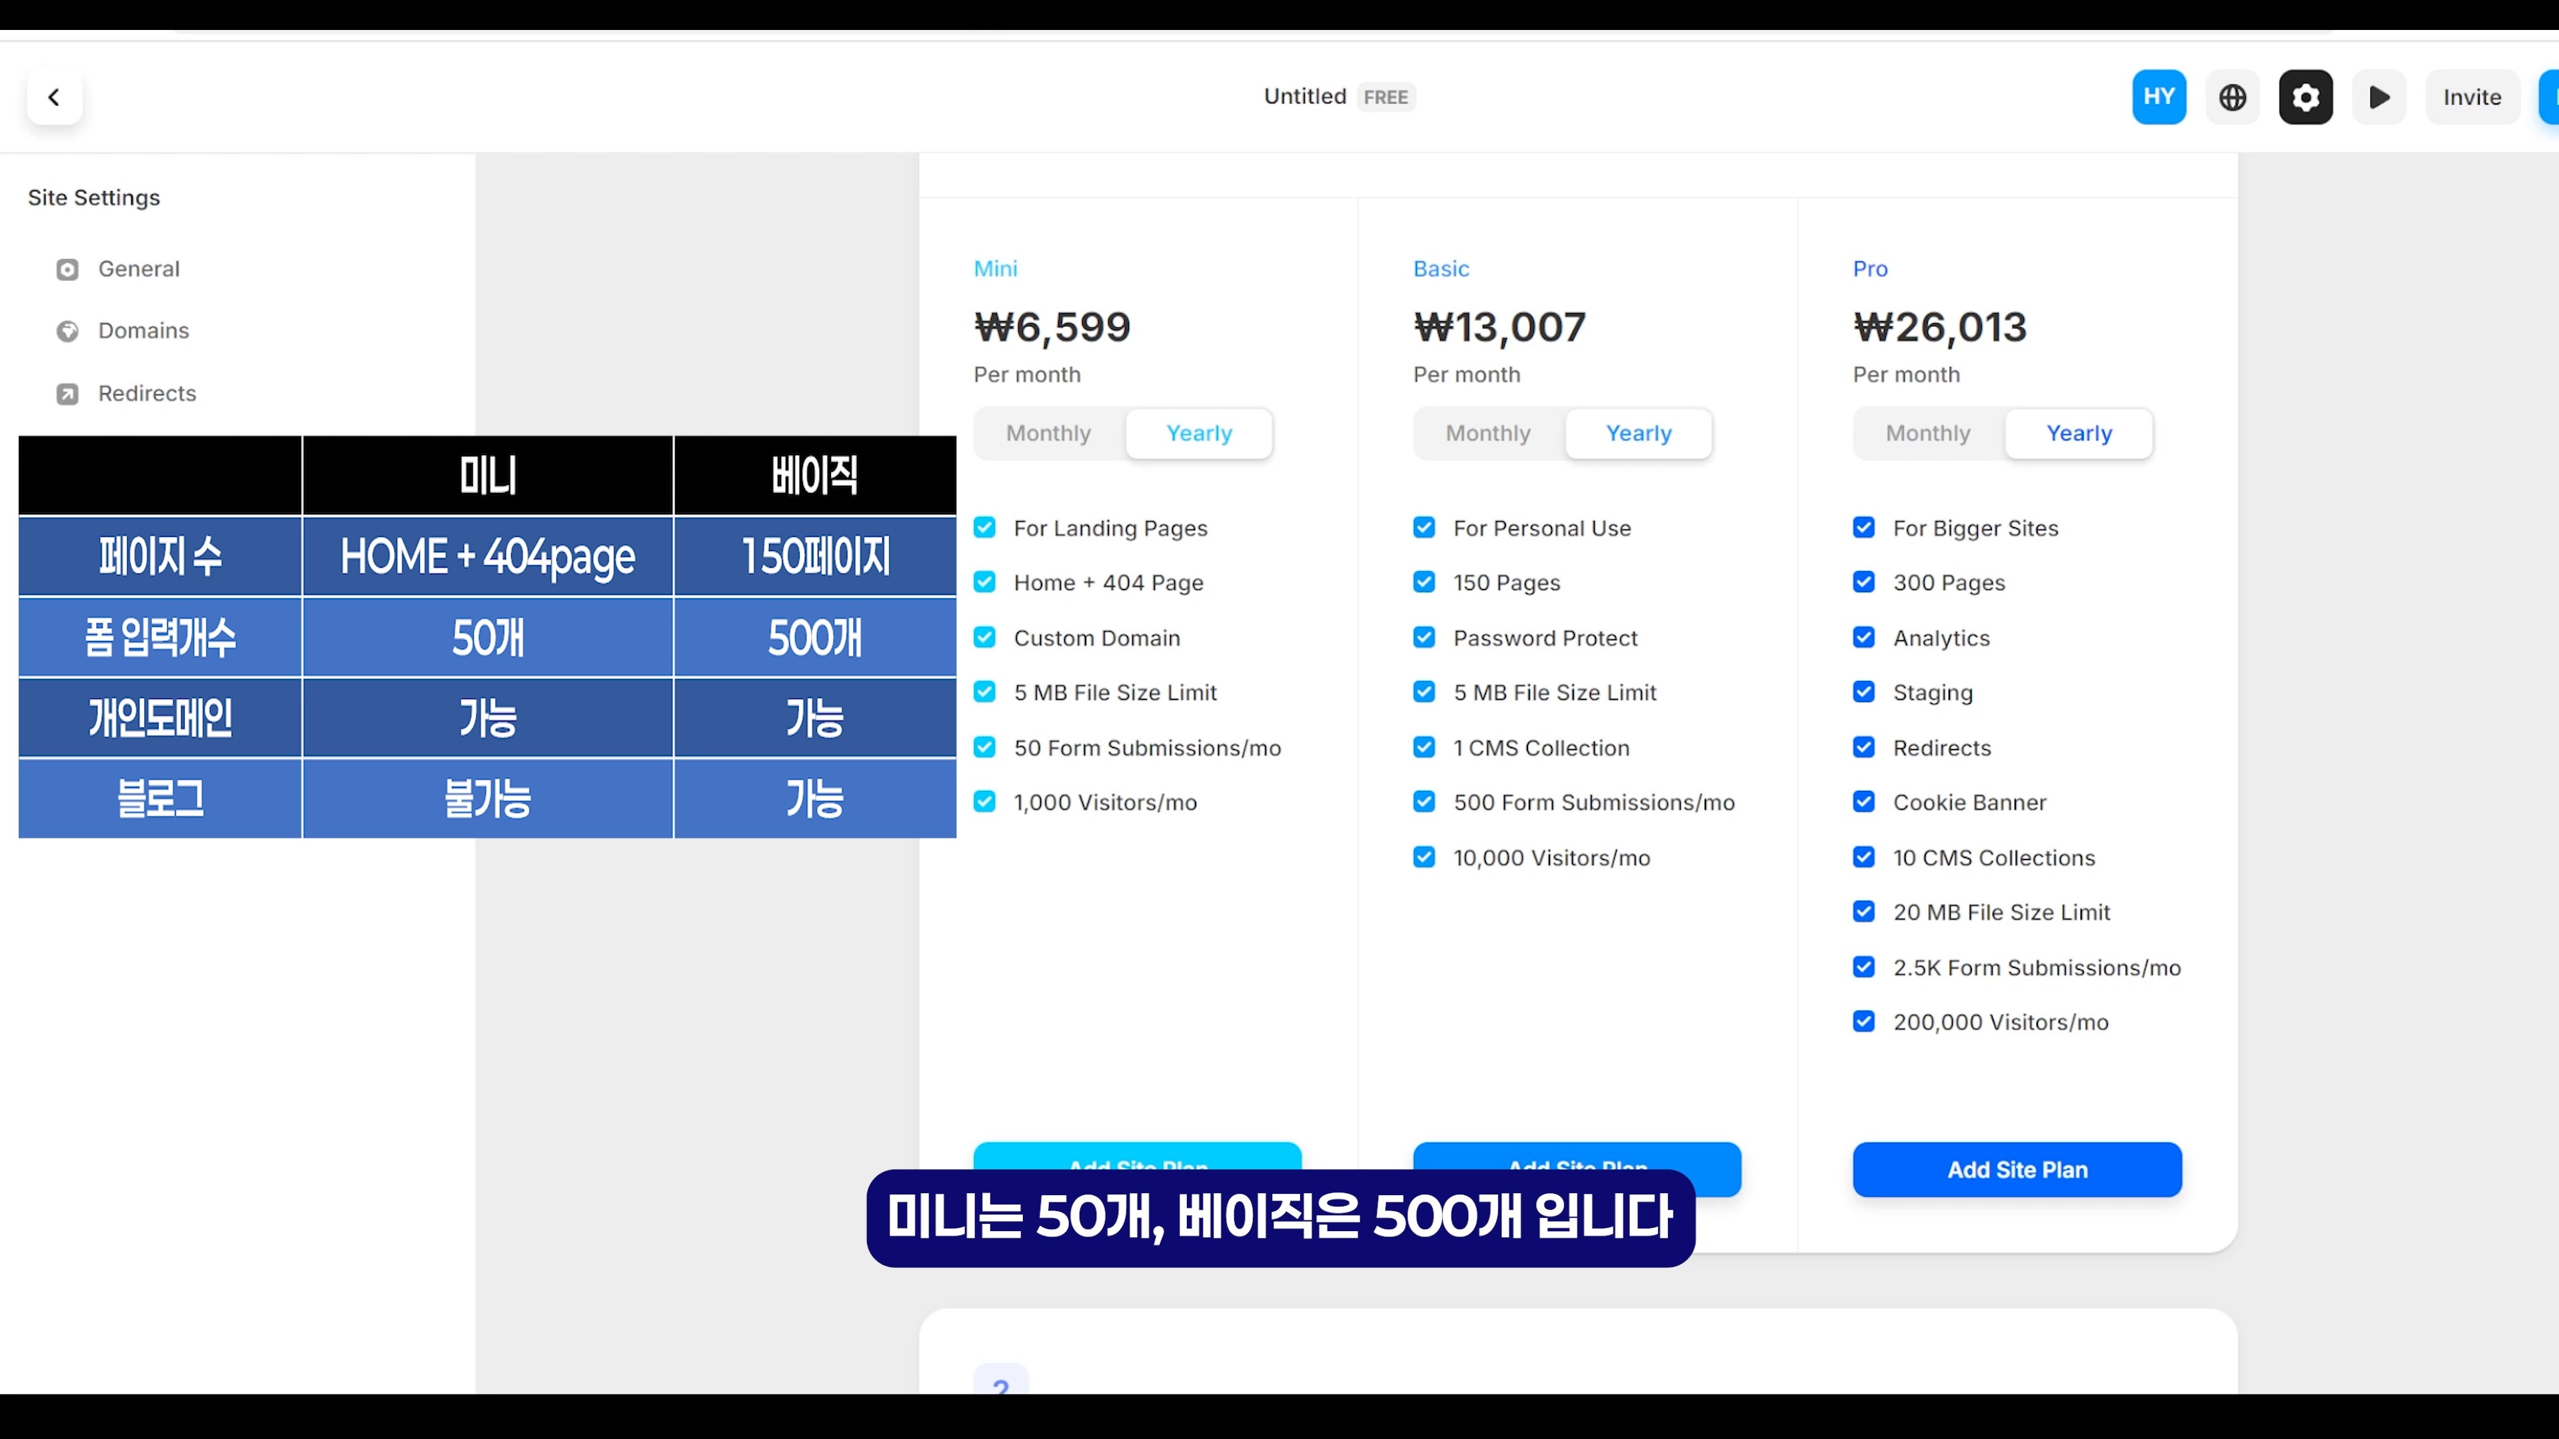Open the Domains settings page
Viewport: 2559px width, 1439px height.
pyautogui.click(x=143, y=330)
